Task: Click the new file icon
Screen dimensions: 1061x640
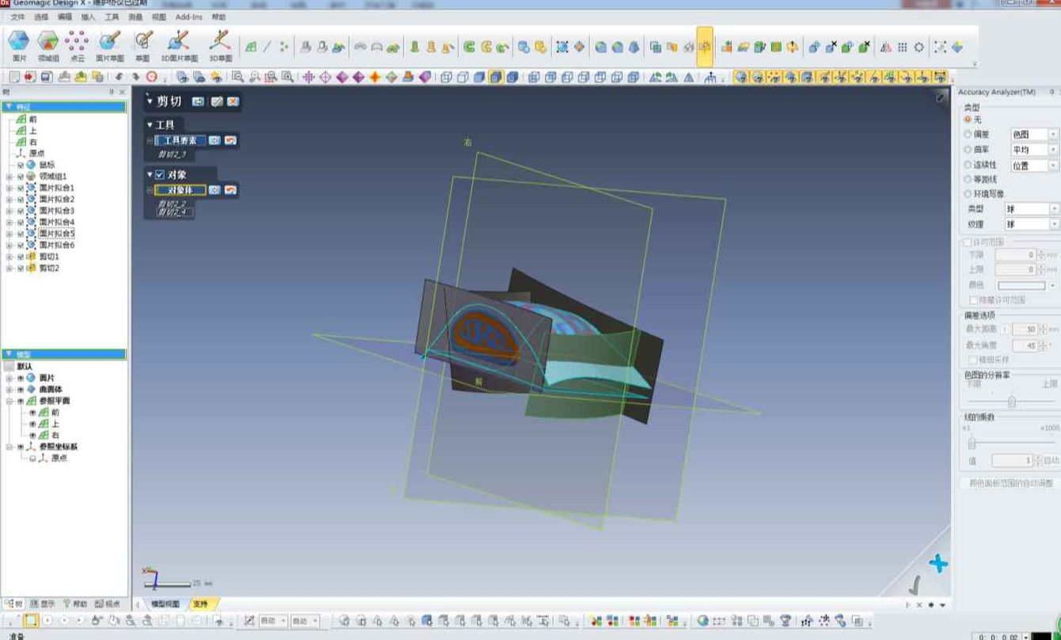Action: coord(13,77)
